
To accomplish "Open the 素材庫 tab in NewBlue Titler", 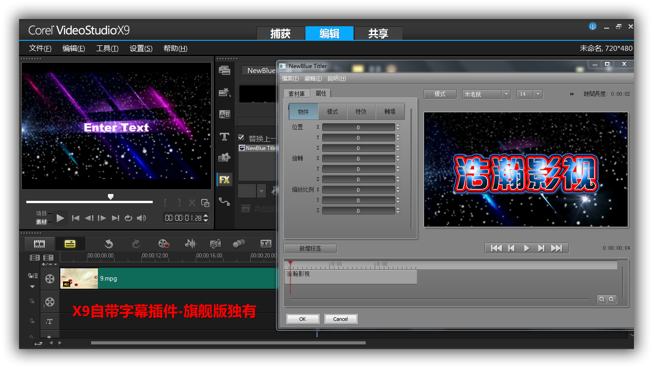I will pos(297,93).
